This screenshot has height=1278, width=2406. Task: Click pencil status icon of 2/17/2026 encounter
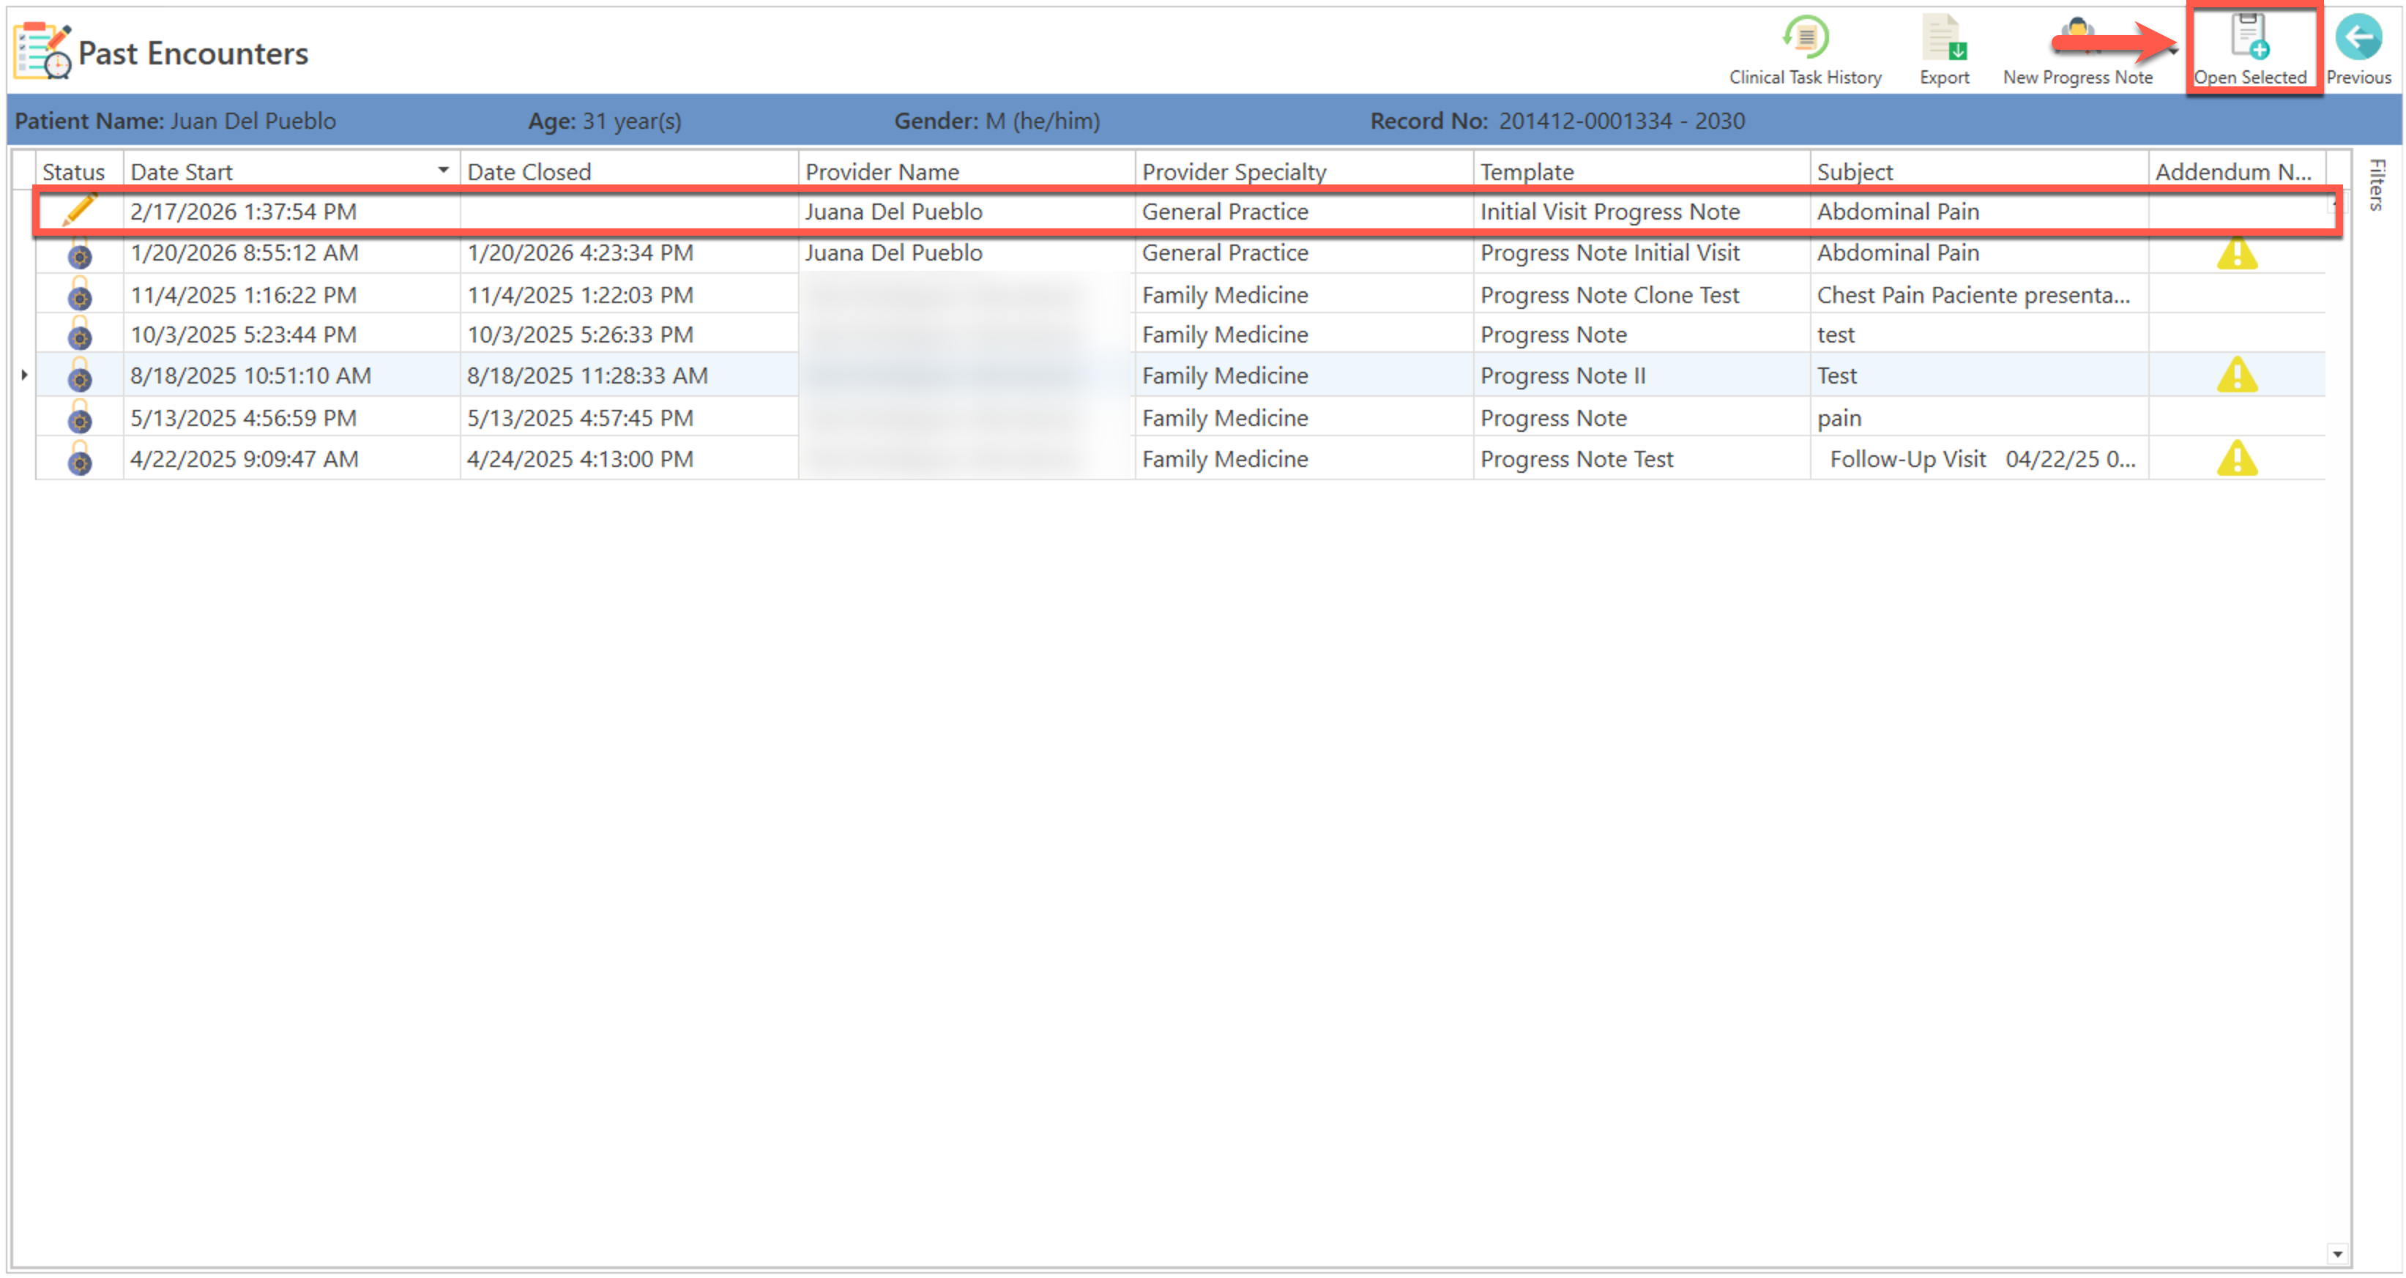pyautogui.click(x=79, y=211)
